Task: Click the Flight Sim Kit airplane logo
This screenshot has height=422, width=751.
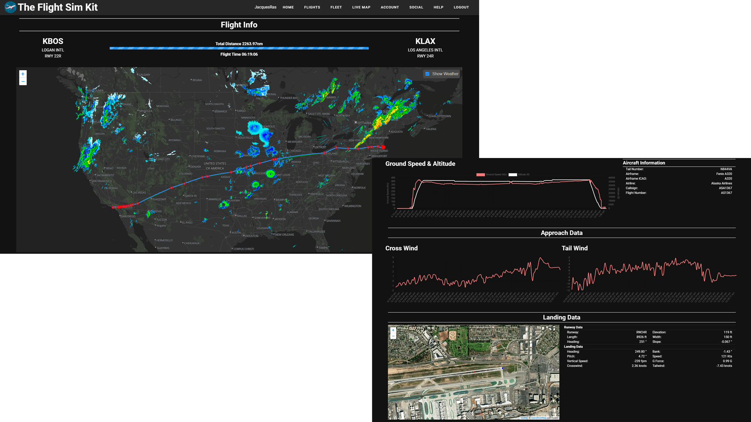Action: click(x=10, y=7)
